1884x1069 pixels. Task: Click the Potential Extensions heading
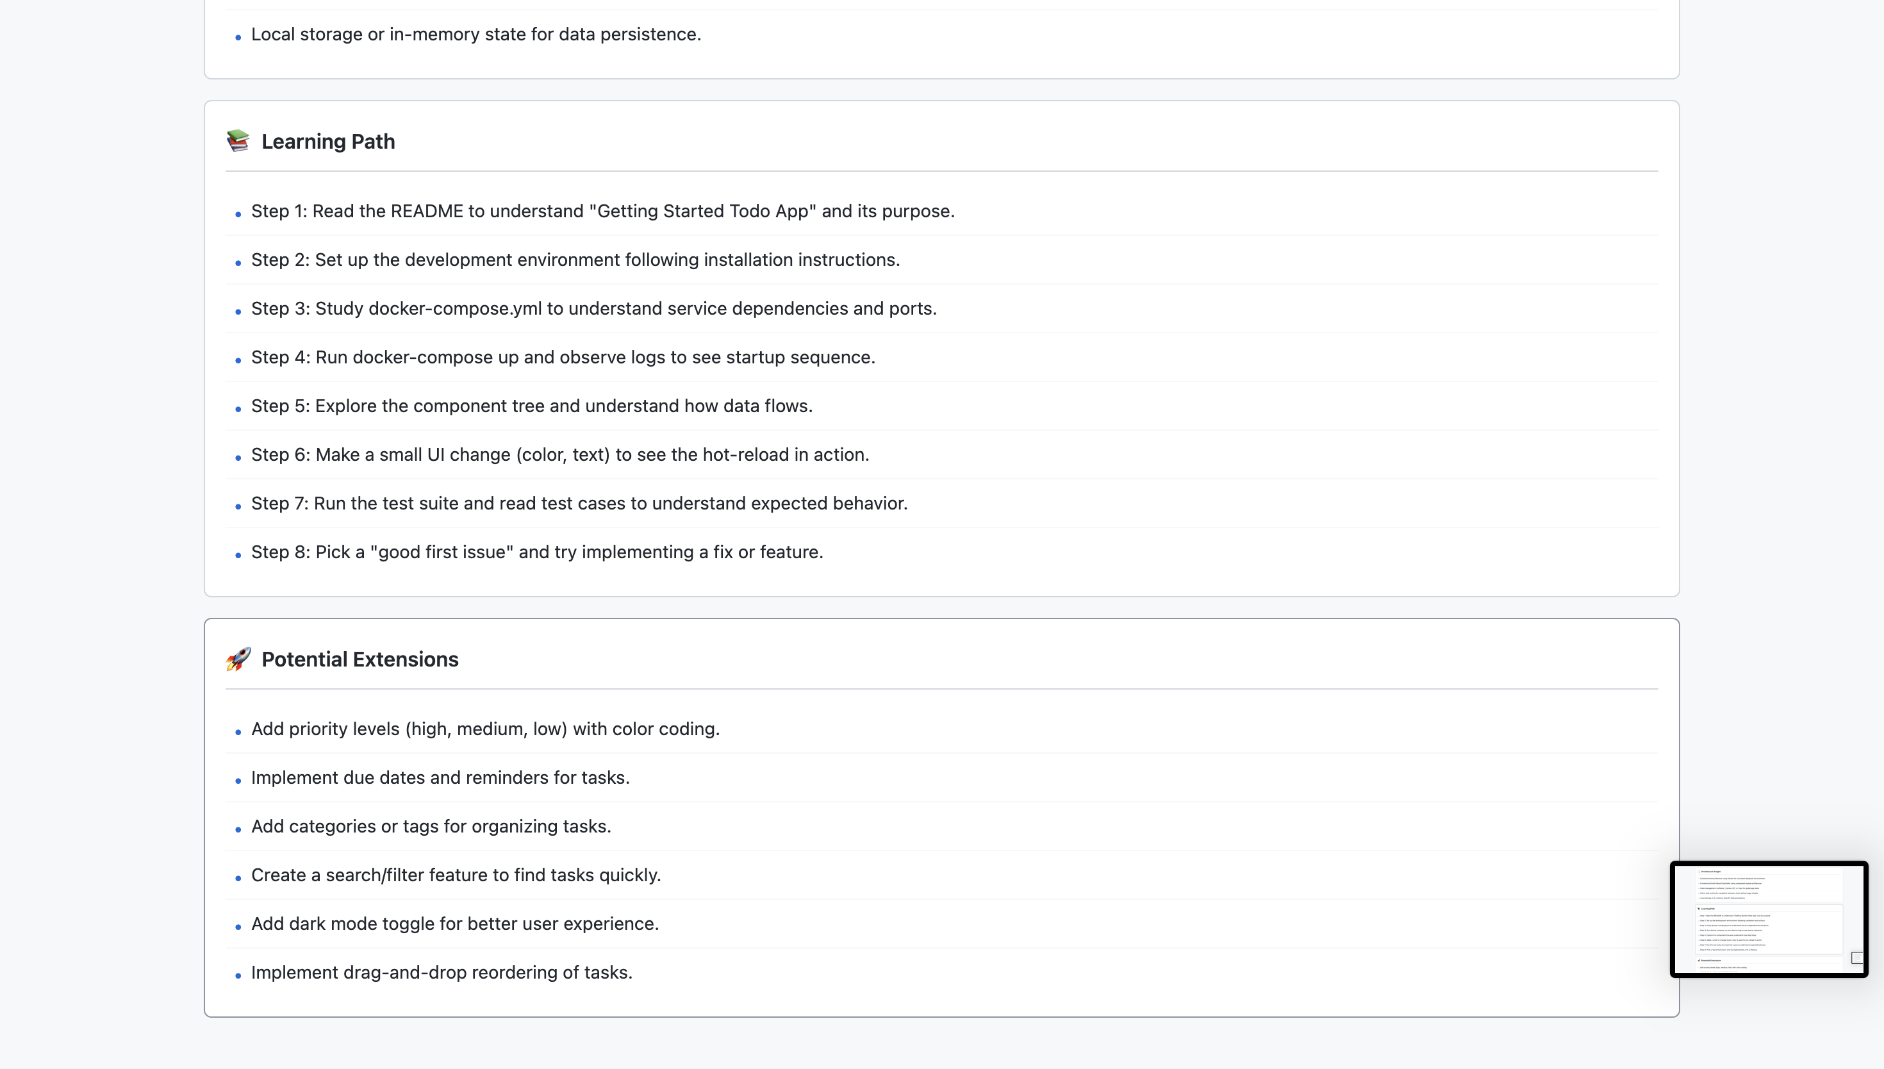359,659
